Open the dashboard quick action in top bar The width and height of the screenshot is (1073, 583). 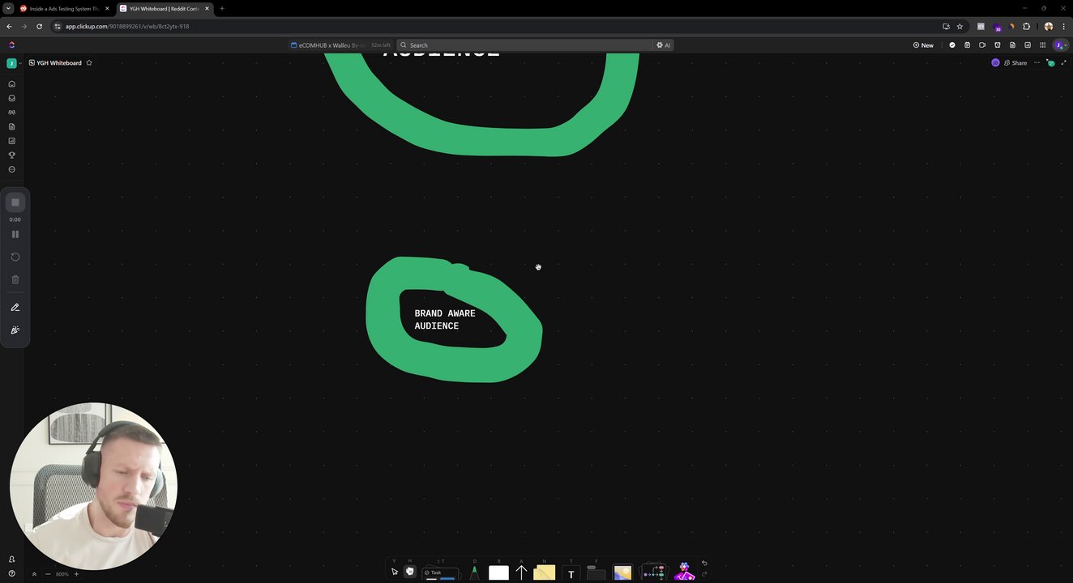click(1028, 45)
